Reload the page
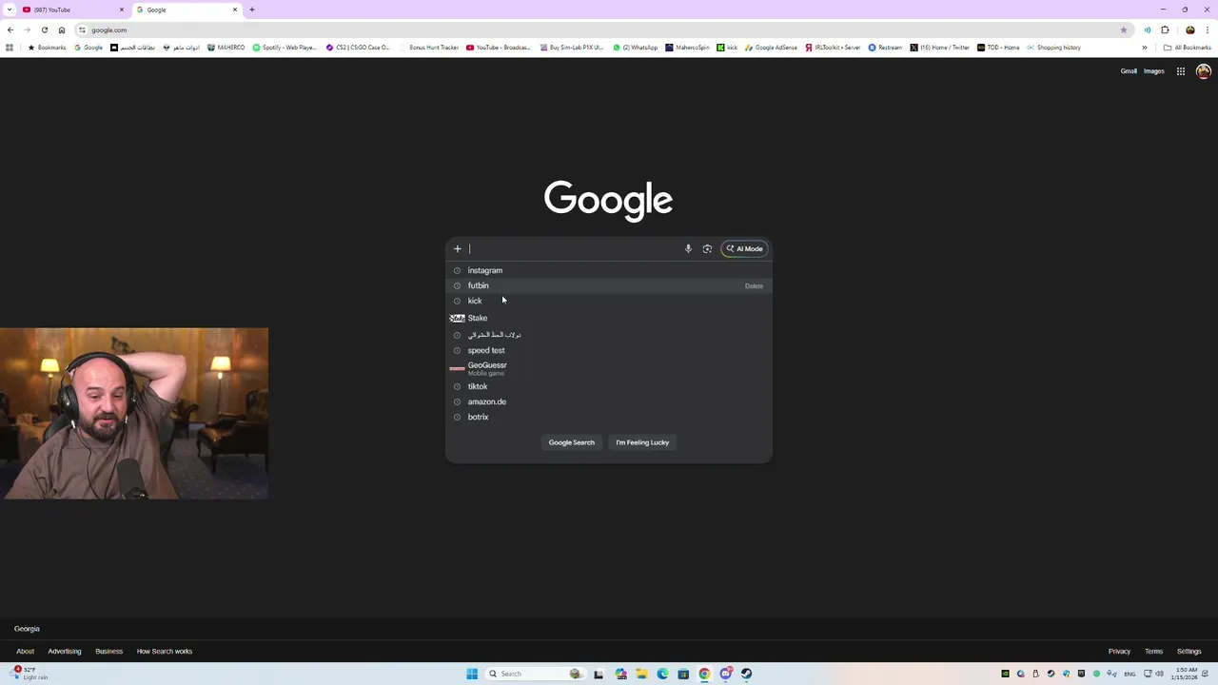1218x685 pixels. coord(44,29)
